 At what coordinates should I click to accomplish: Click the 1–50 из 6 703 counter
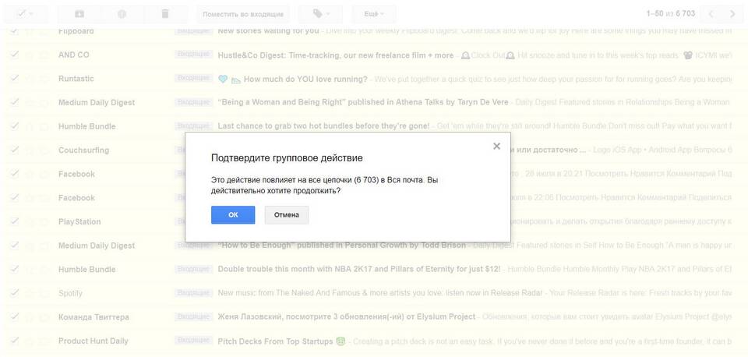(x=670, y=14)
